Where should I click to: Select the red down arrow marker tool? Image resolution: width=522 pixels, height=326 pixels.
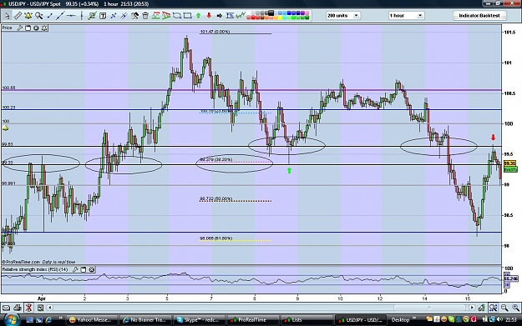209,16
